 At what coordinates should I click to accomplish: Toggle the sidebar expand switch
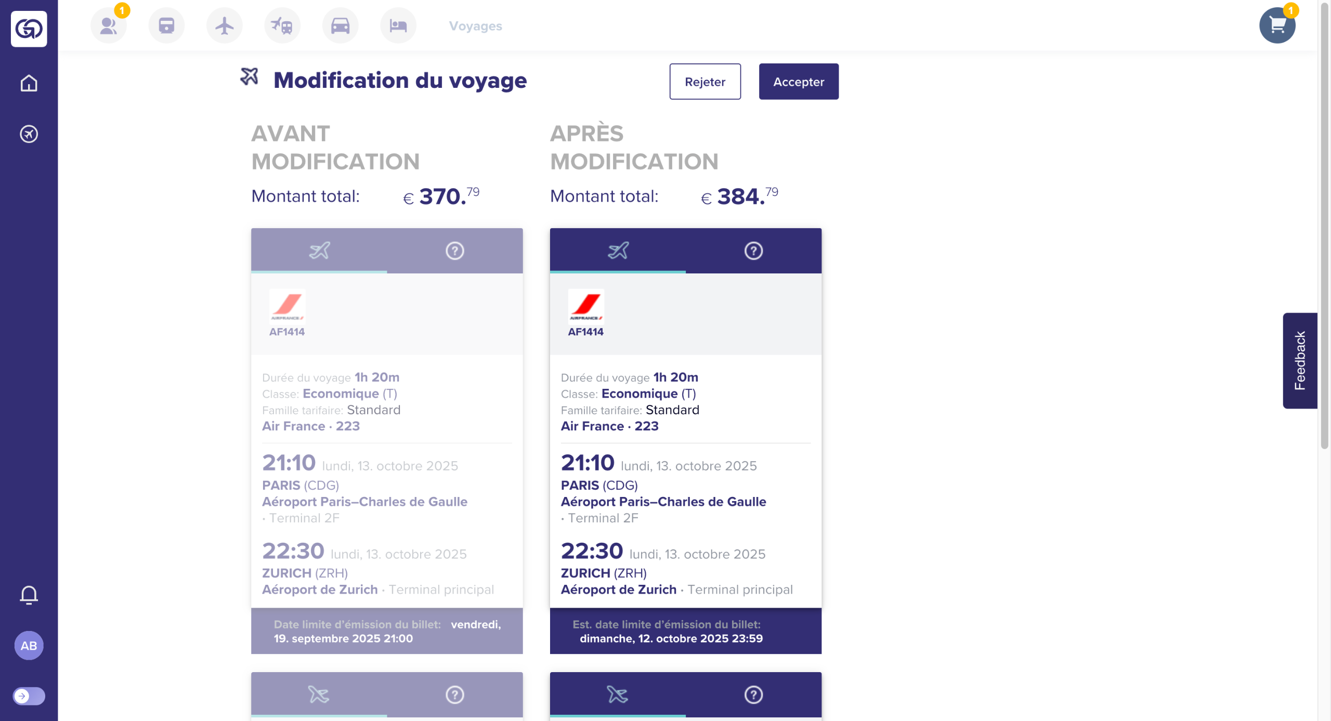(x=29, y=696)
